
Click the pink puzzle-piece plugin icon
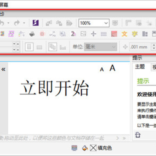pyautogui.click(x=11, y=34)
